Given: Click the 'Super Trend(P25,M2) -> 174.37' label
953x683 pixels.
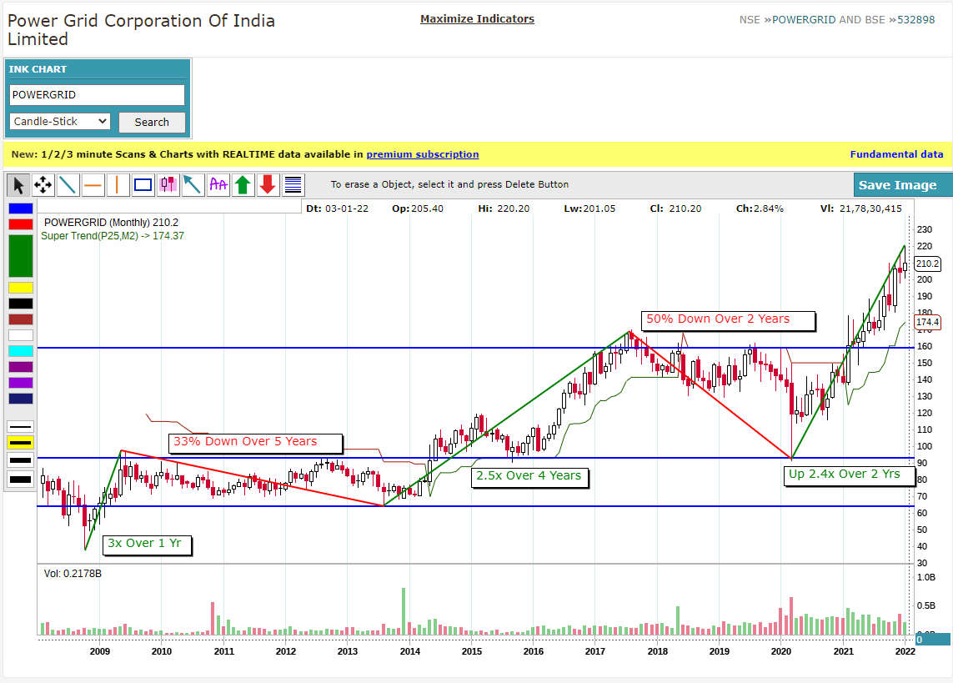Looking at the screenshot, I should [113, 236].
